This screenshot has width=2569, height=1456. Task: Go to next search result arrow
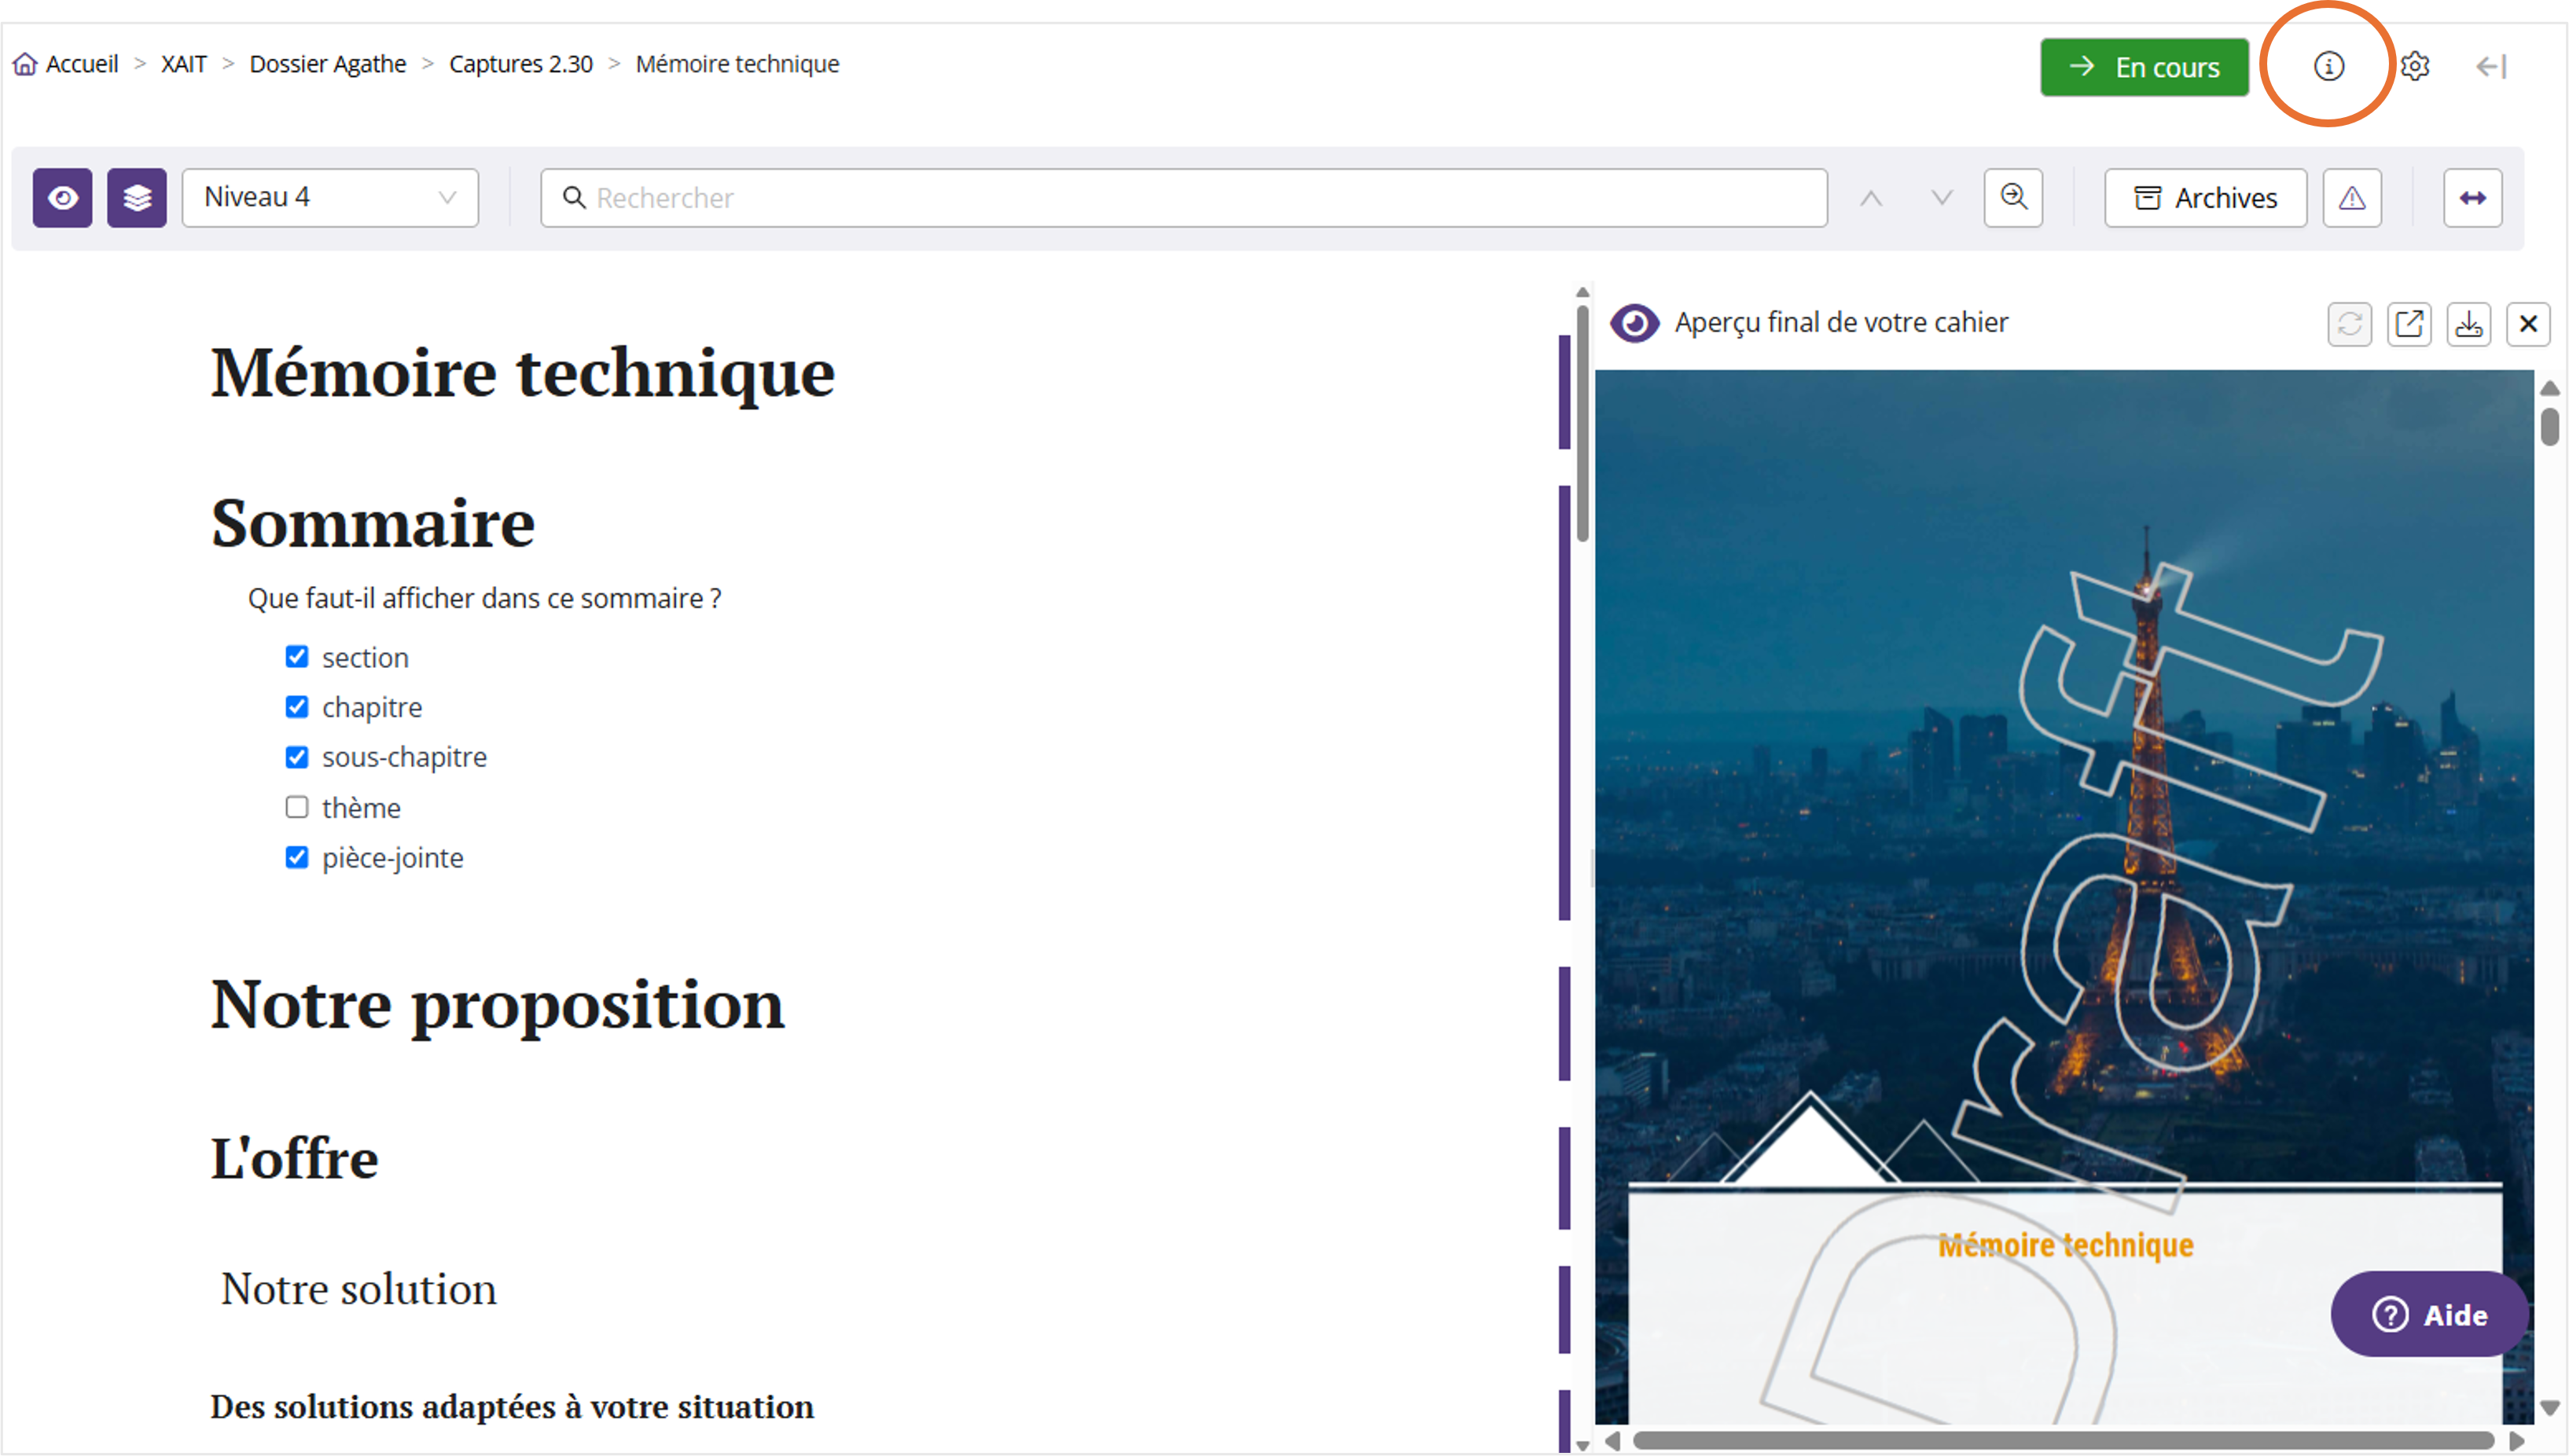pos(1941,198)
